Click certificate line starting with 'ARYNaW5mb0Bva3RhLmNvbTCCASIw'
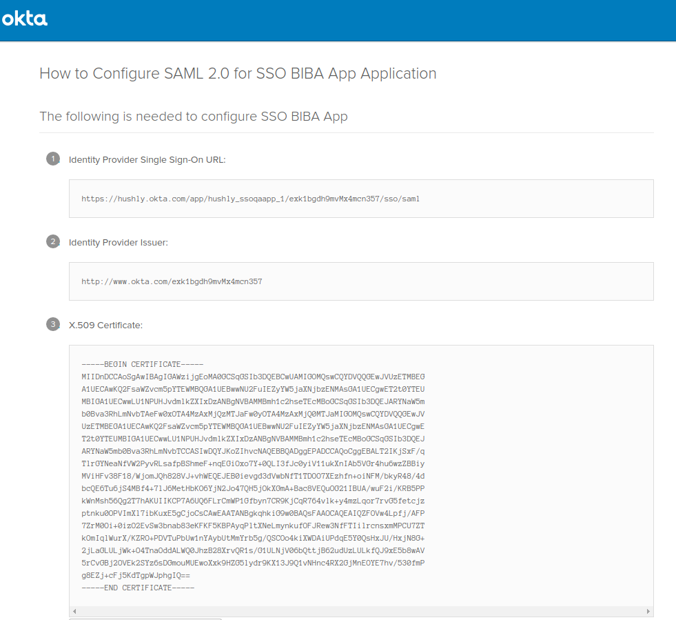This screenshot has height=620, width=676. (x=253, y=451)
